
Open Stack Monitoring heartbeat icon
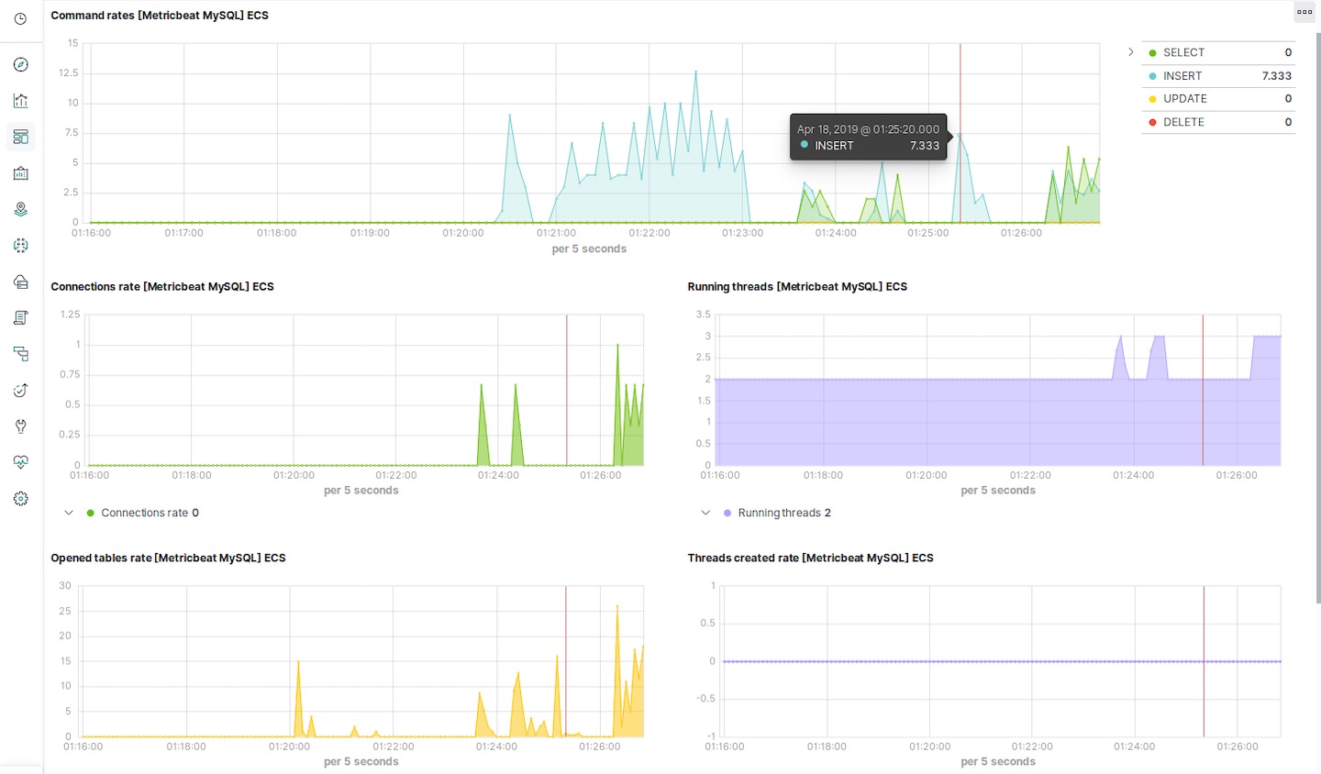tap(20, 462)
